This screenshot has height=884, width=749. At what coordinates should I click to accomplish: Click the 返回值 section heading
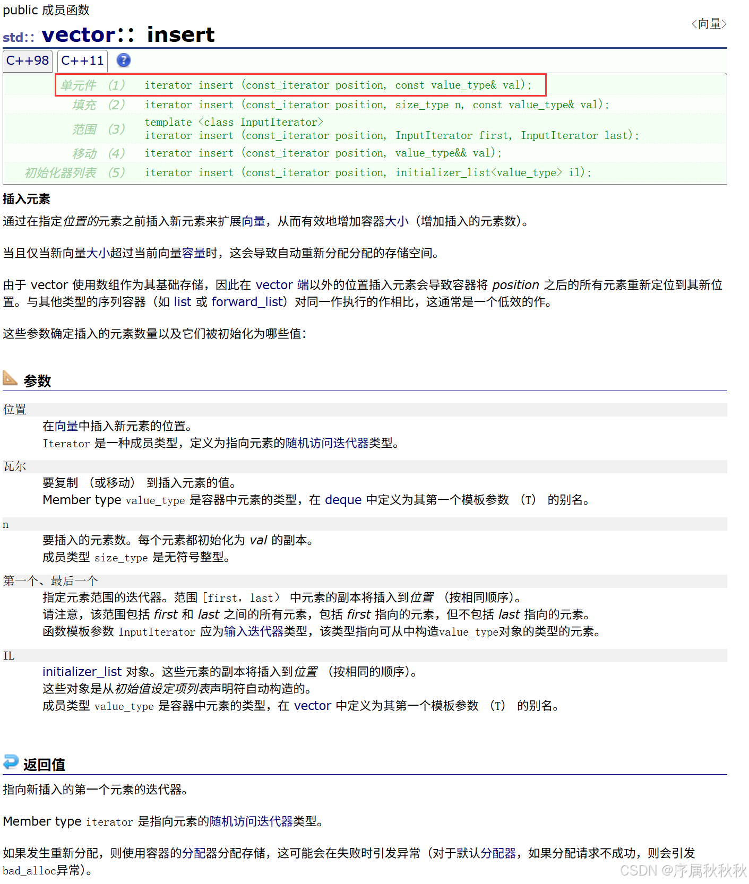[44, 765]
